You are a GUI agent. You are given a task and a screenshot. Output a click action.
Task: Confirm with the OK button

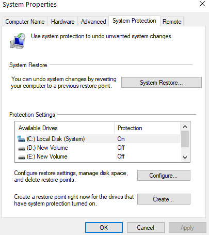104,228
